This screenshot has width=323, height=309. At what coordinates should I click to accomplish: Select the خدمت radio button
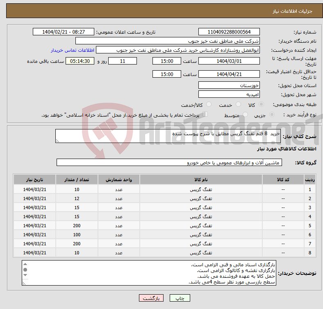click(238, 104)
